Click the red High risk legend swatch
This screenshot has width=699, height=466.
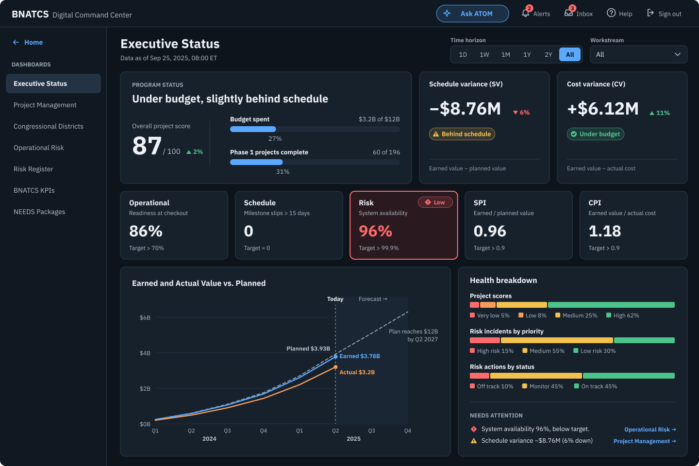click(472, 350)
